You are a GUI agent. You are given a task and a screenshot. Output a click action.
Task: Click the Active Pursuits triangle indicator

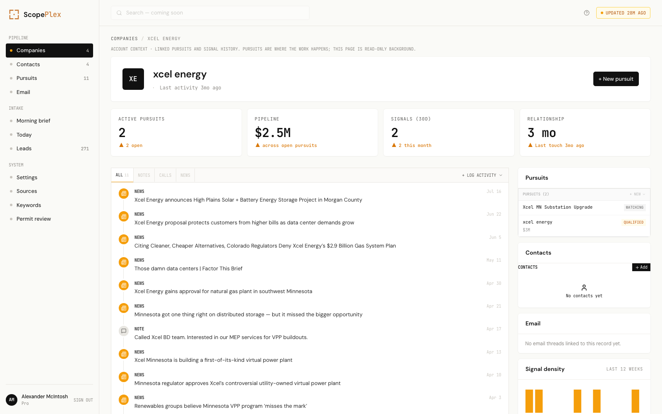coord(121,145)
